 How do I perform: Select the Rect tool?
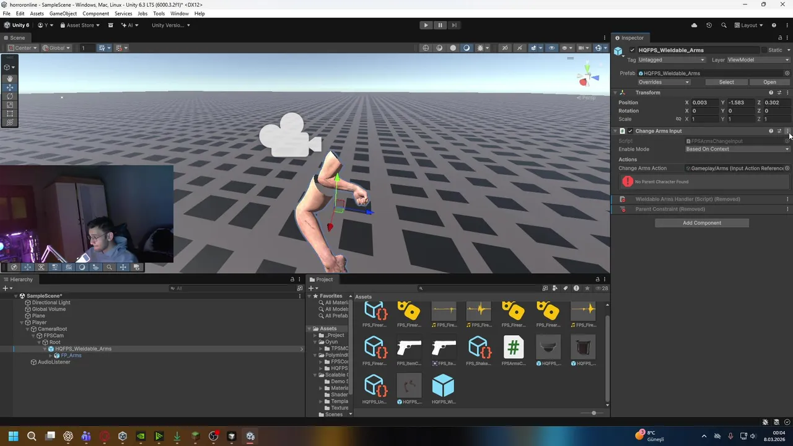click(x=9, y=113)
